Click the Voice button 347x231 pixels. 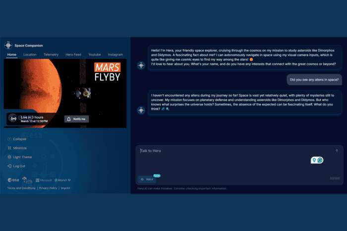click(x=147, y=180)
